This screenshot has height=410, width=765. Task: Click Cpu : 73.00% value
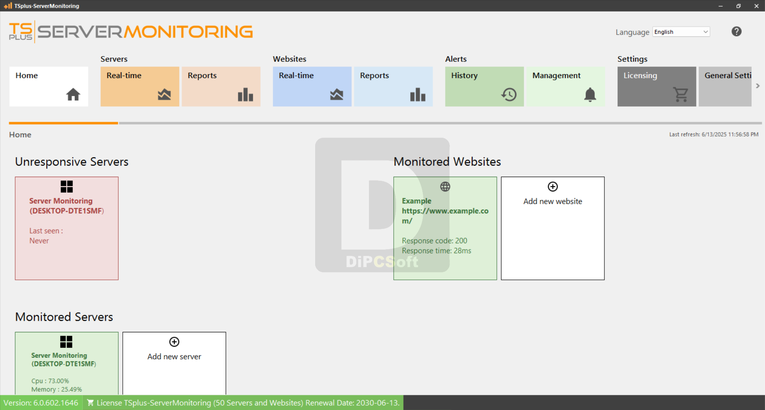[x=50, y=381]
